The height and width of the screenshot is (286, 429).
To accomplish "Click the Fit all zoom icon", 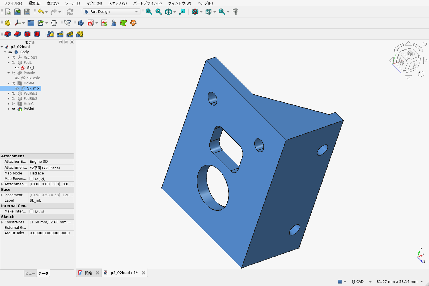I will (149, 12).
